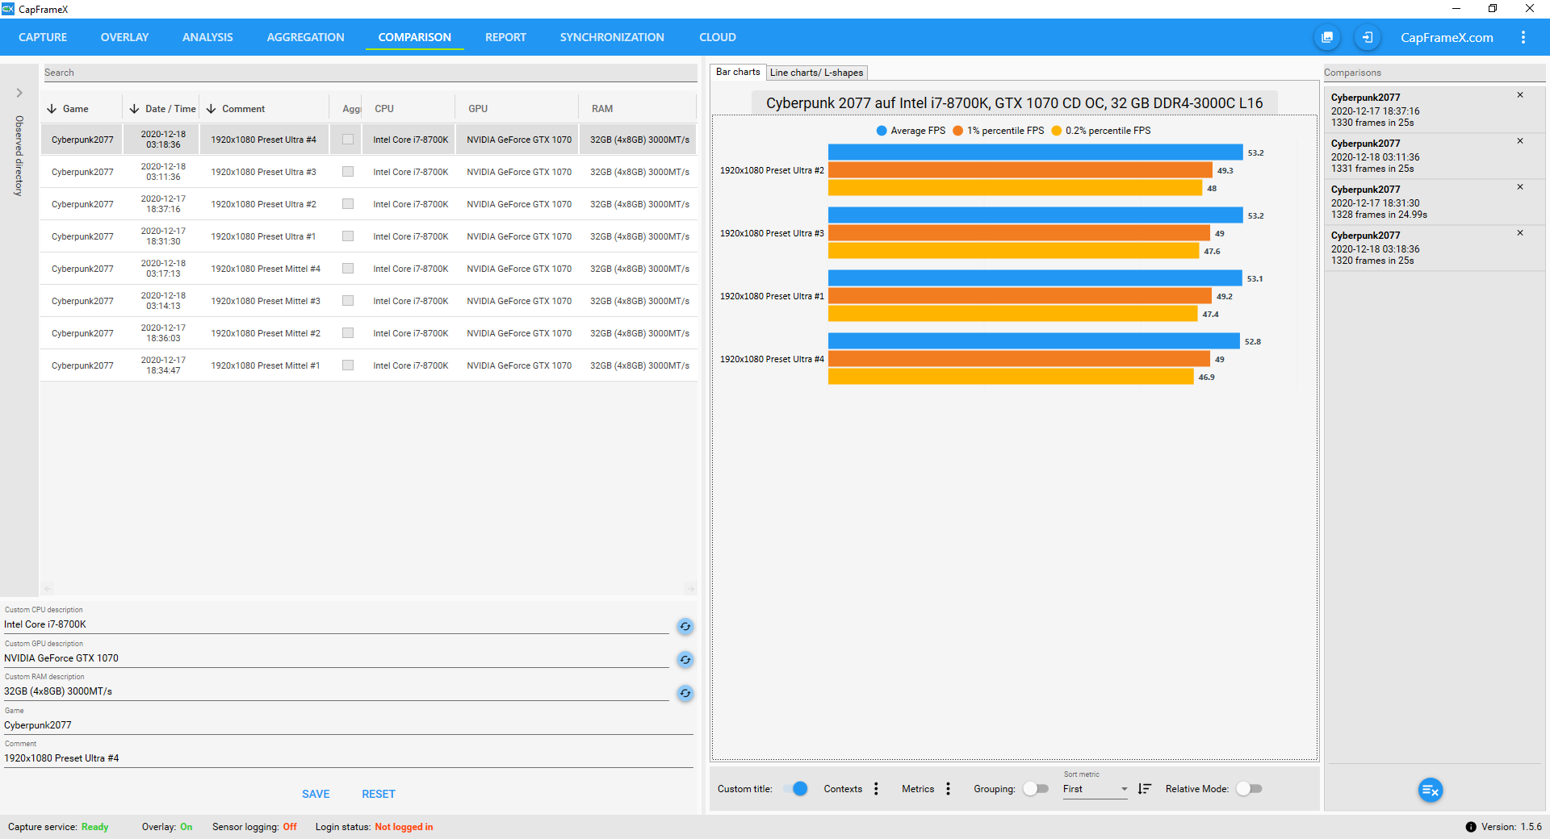Click the chart title text field

1014,103
